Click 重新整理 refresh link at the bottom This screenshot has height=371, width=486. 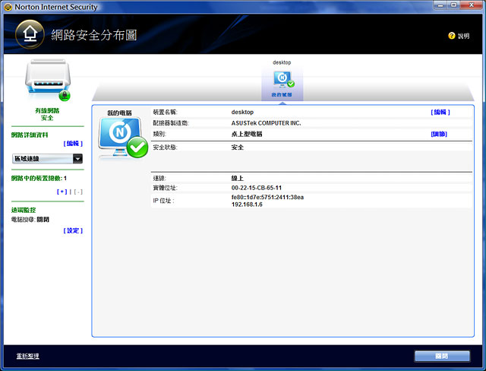[28, 356]
